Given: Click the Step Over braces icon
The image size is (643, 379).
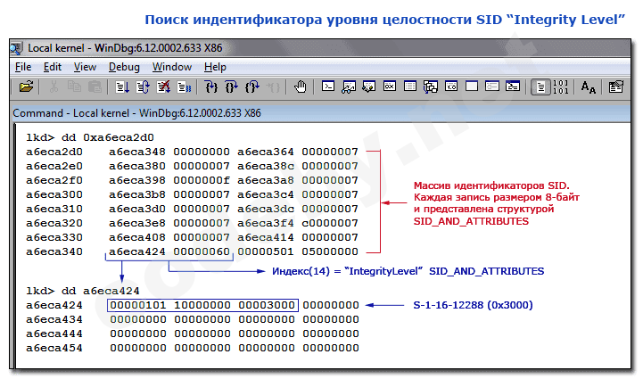Looking at the screenshot, I should tap(231, 87).
